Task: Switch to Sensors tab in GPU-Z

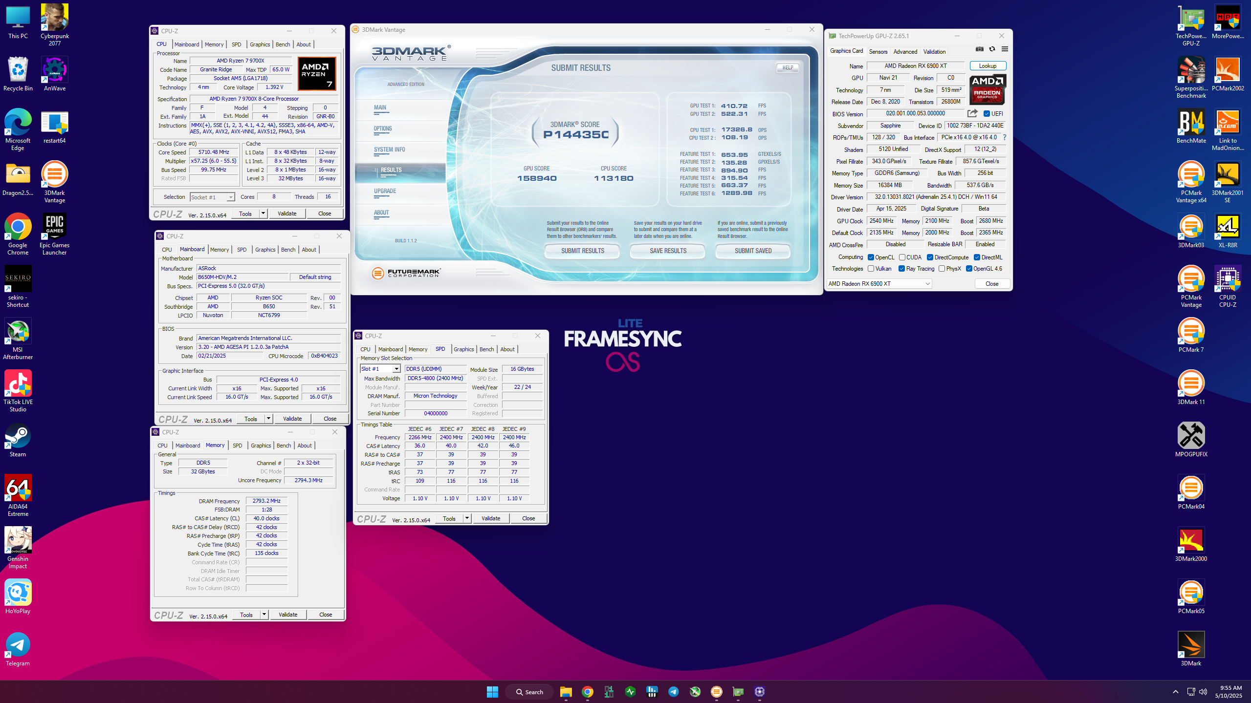Action: (878, 52)
